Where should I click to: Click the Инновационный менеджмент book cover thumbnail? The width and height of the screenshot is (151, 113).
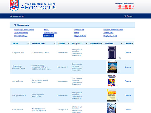pyautogui.click(x=111, y=95)
